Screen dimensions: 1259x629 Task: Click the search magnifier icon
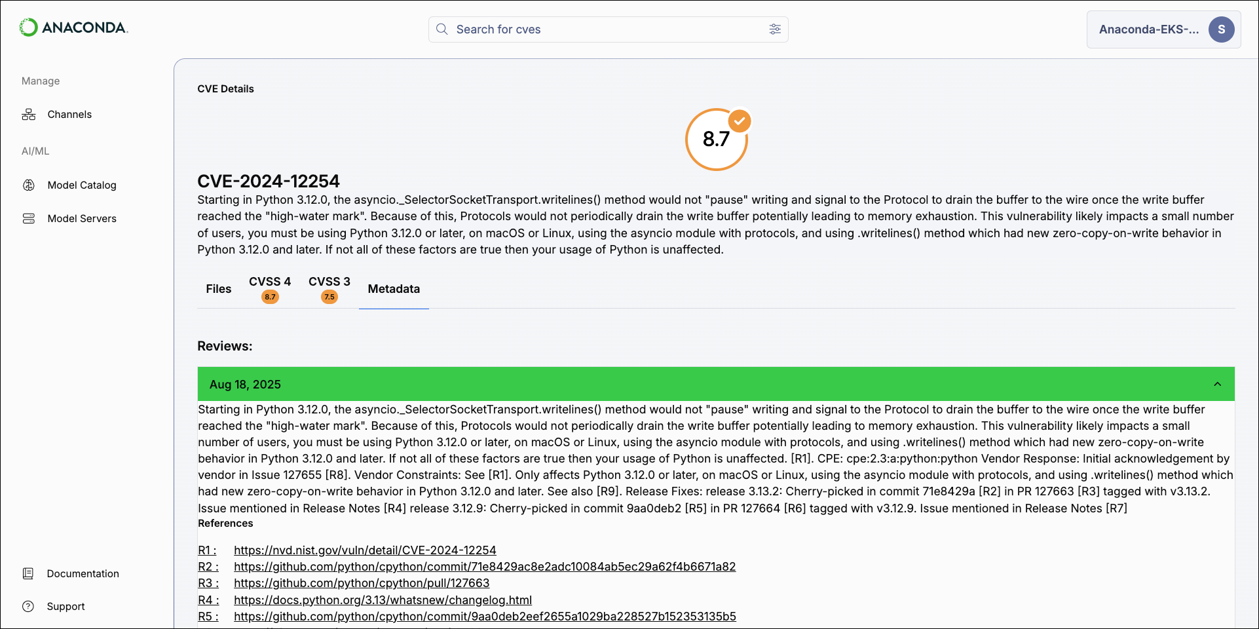coord(442,29)
